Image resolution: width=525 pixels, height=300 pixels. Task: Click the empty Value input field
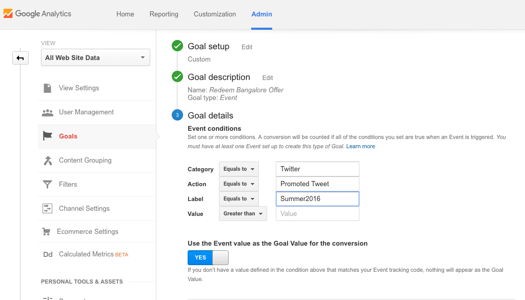[317, 214]
